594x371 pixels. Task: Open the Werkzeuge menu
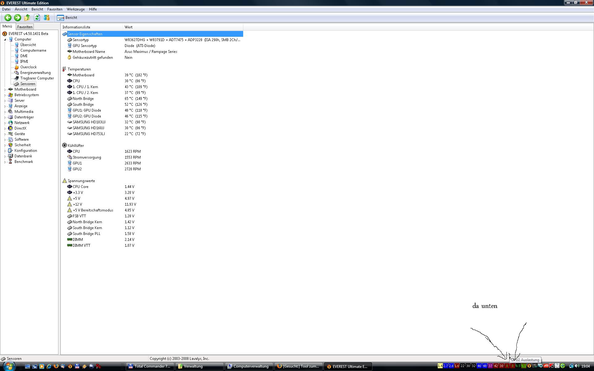click(75, 9)
